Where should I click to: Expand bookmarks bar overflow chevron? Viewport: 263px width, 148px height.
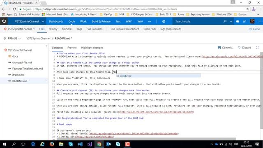click(x=258, y=14)
